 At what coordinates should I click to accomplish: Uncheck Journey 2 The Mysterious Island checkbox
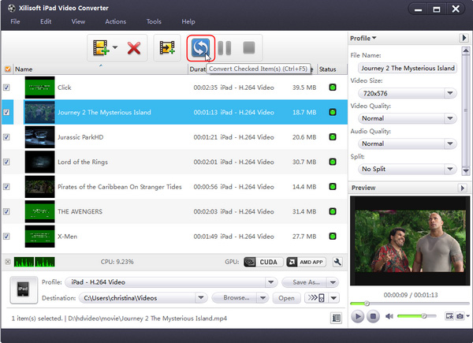(x=6, y=112)
